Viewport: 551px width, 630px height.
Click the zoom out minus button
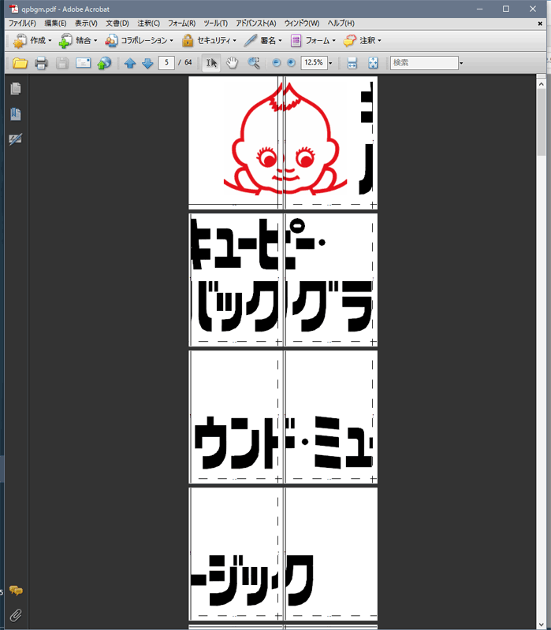click(277, 63)
